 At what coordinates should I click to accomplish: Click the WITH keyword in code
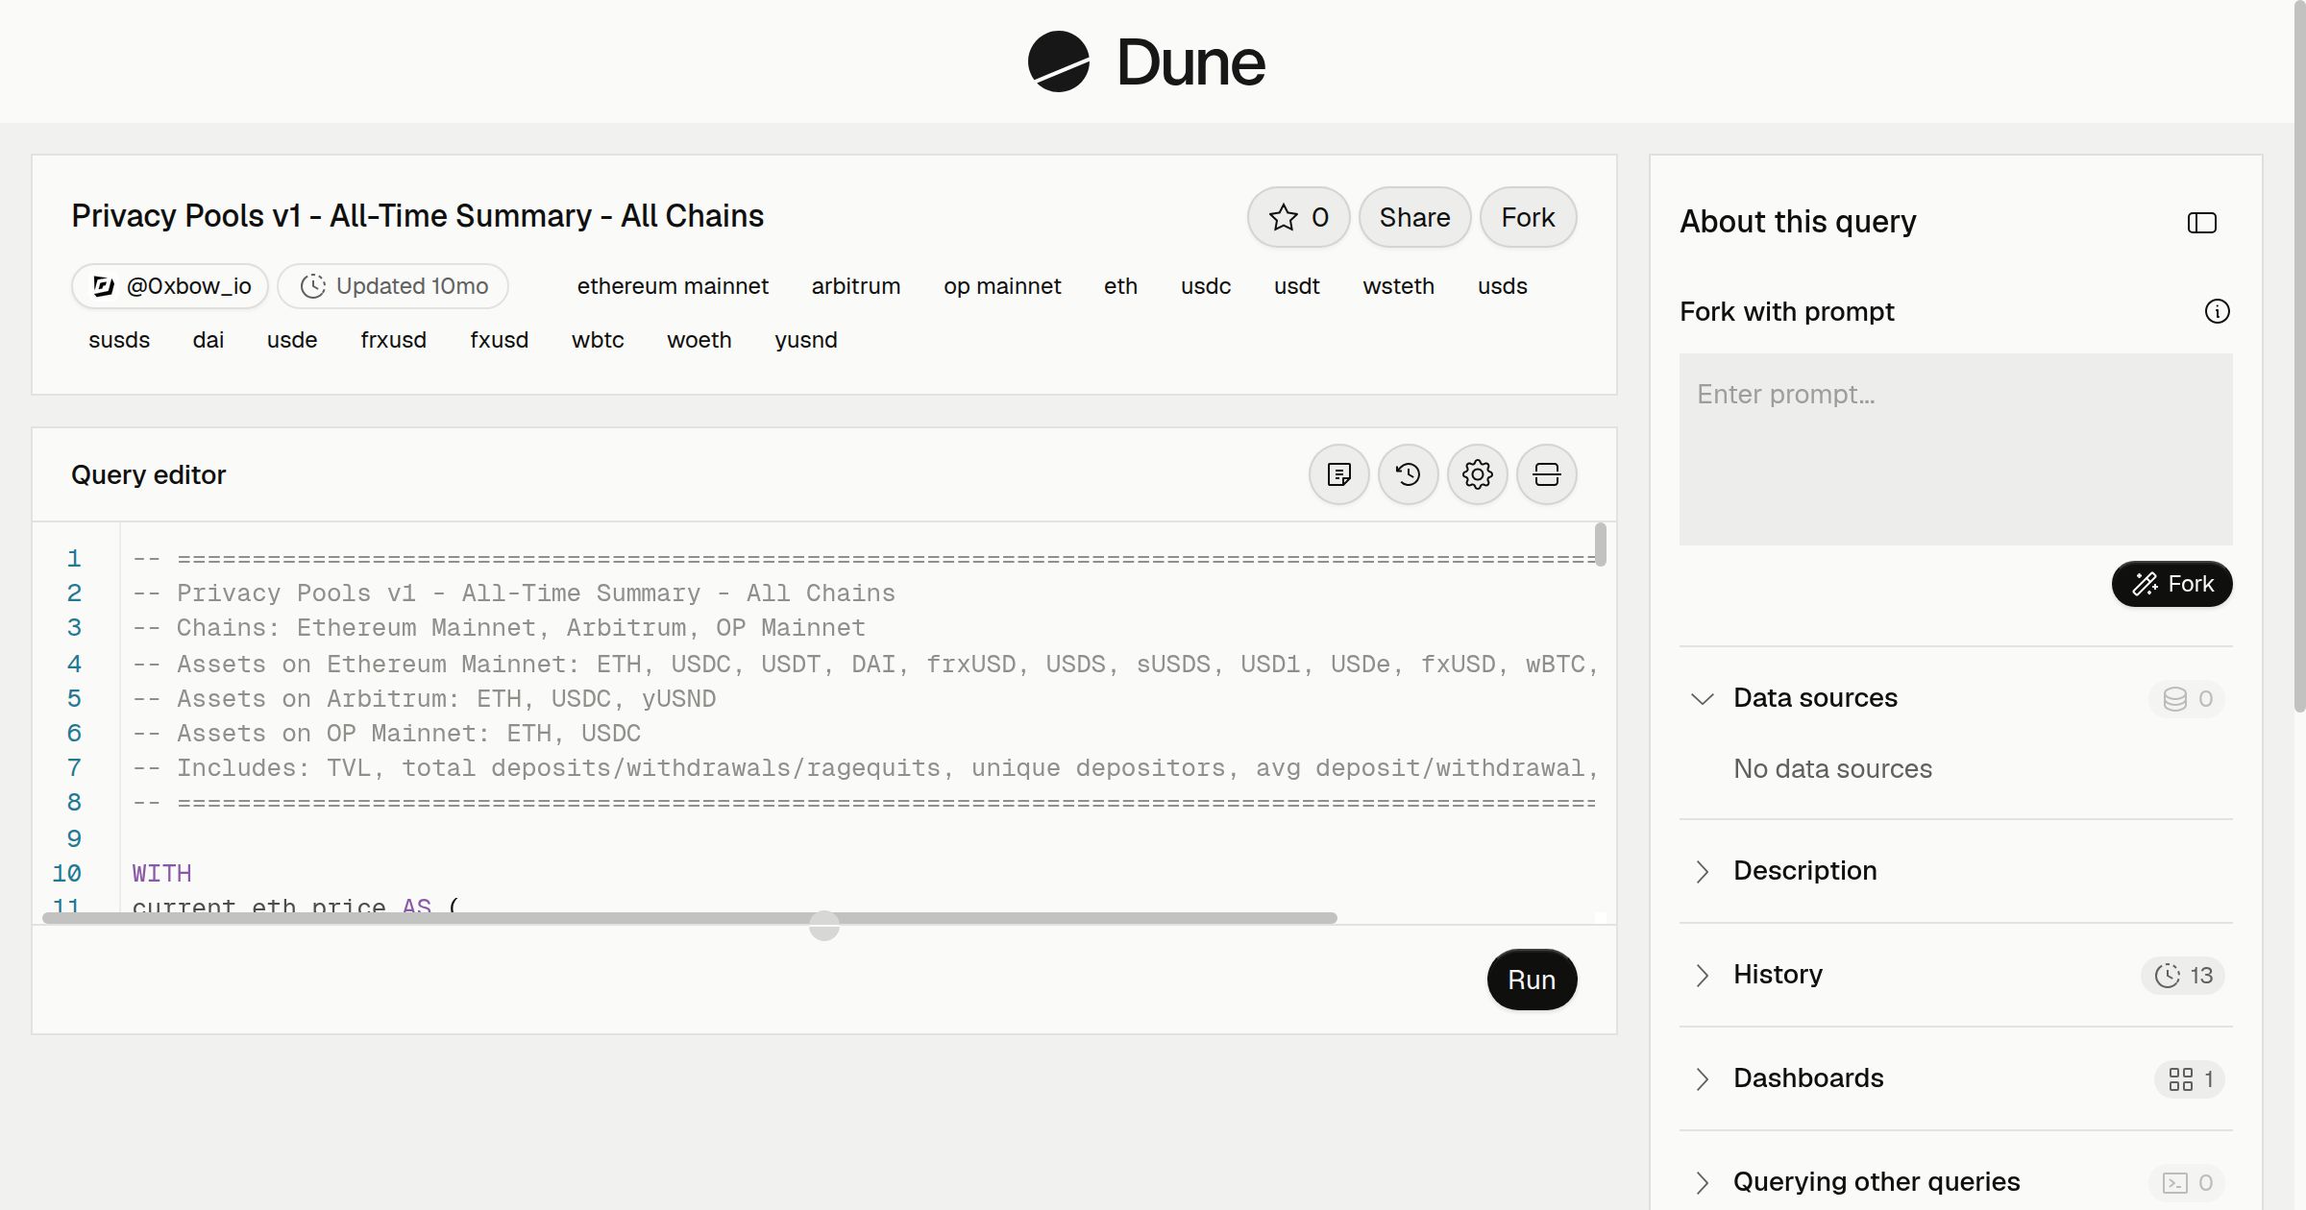pos(161,873)
